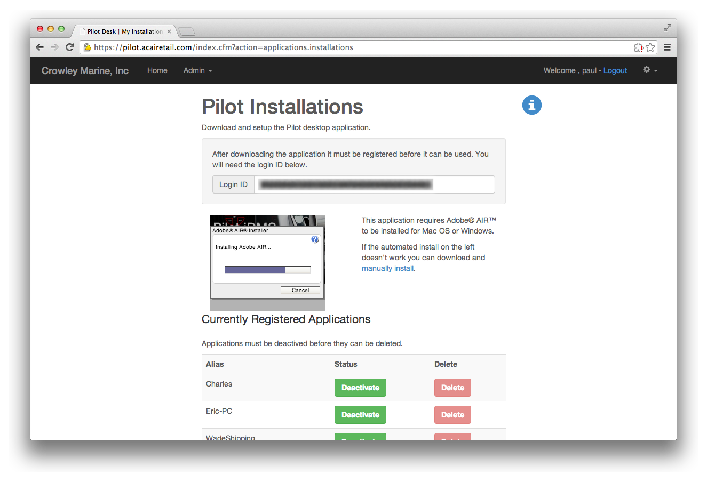Click the SSL lock warning icon
707x482 pixels.
point(88,47)
